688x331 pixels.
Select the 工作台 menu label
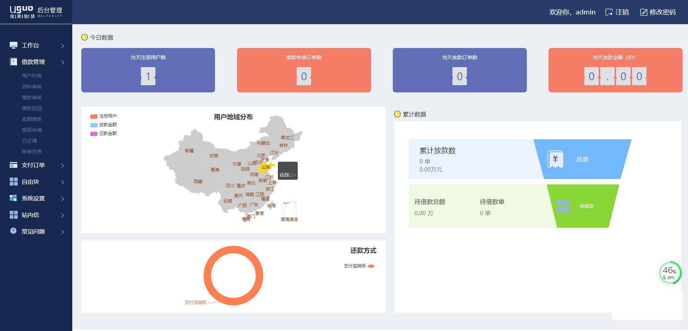30,45
